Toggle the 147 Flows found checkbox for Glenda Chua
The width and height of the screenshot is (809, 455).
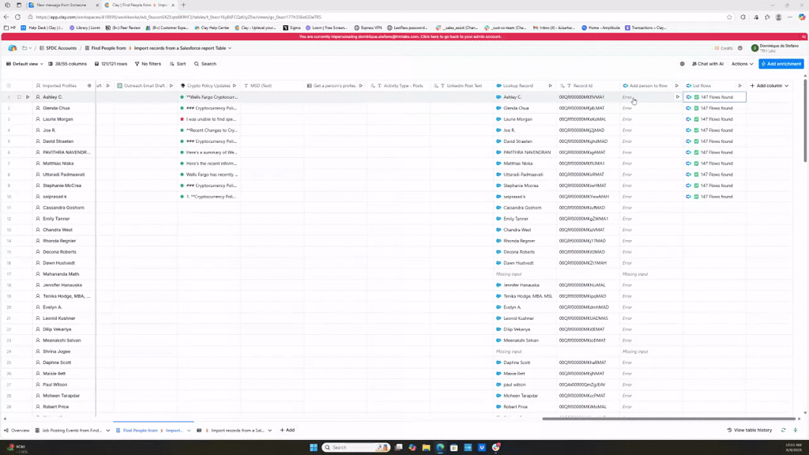(696, 108)
